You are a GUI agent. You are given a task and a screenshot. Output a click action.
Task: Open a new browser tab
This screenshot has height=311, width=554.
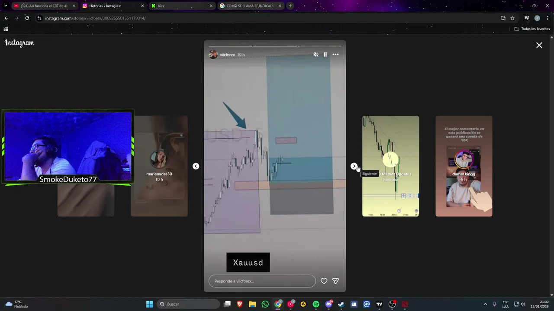click(x=290, y=6)
